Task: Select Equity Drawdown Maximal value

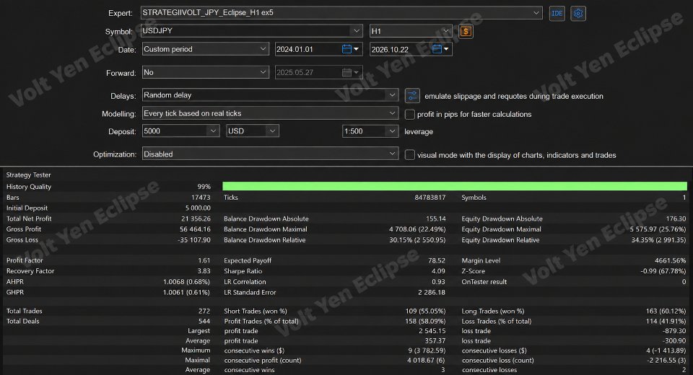Action: (658, 229)
